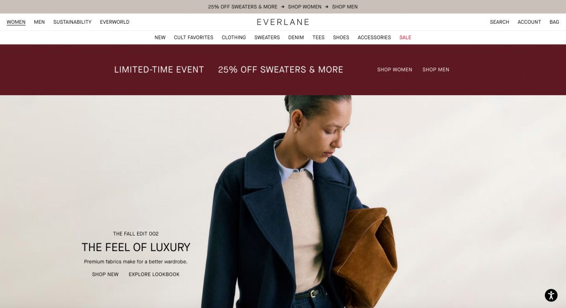
Task: Browse Cult Favorites
Action: coord(193,38)
